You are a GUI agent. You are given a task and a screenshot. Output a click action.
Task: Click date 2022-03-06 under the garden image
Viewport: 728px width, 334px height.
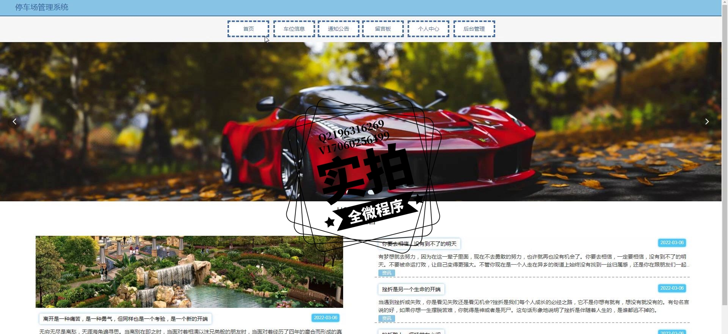pyautogui.click(x=325, y=318)
